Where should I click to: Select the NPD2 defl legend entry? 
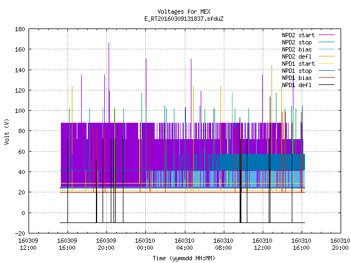297,56
